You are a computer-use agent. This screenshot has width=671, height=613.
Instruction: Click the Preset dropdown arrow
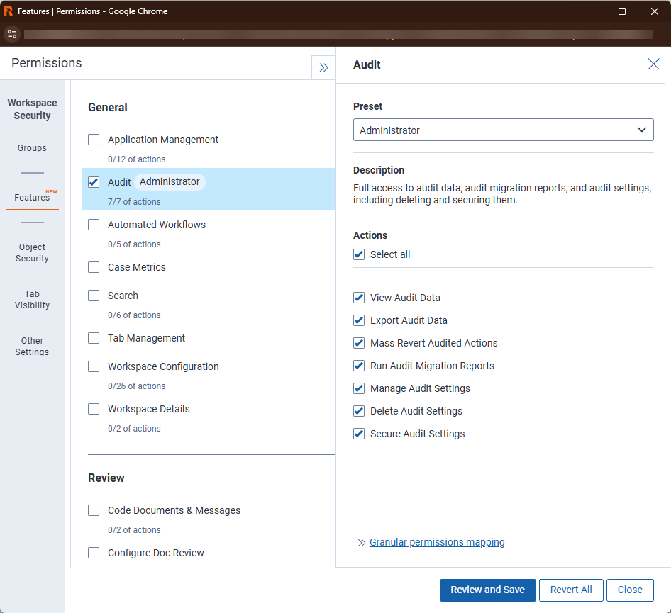(641, 130)
